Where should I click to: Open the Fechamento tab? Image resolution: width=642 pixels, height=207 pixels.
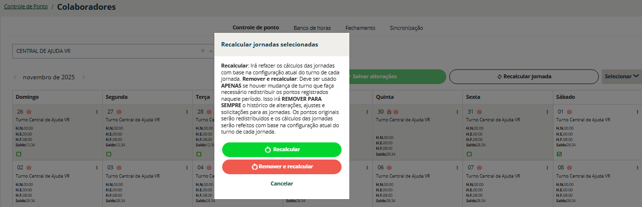360,28
